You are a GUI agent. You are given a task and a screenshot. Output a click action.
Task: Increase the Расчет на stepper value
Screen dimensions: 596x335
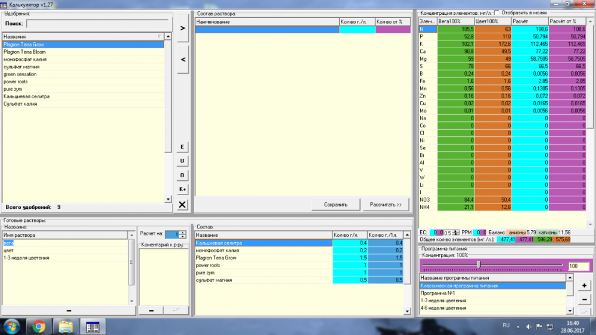tap(183, 233)
